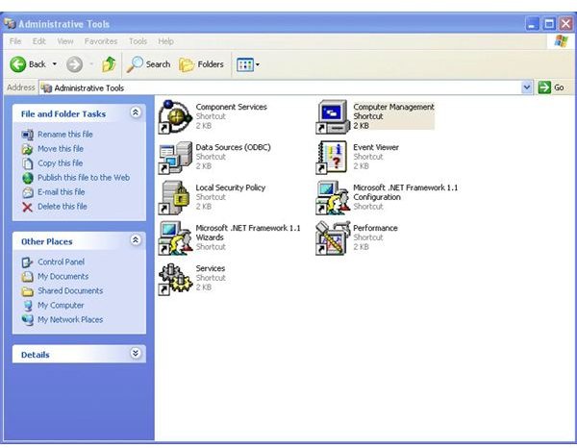The image size is (577, 448).
Task: Minimize the Administrative Tools window
Action: [x=532, y=24]
